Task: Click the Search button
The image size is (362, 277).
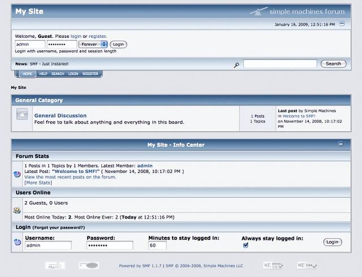Action: 333,64
